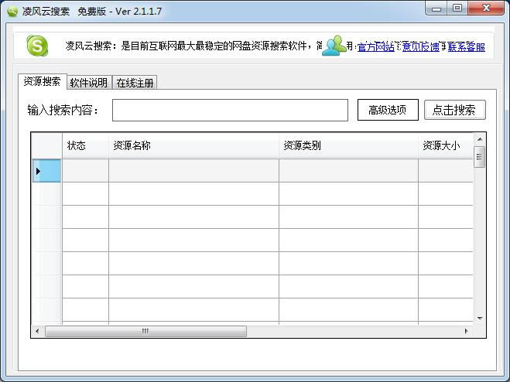Maximize the 凌风云搜索 window
The image size is (510, 382).
(x=457, y=8)
